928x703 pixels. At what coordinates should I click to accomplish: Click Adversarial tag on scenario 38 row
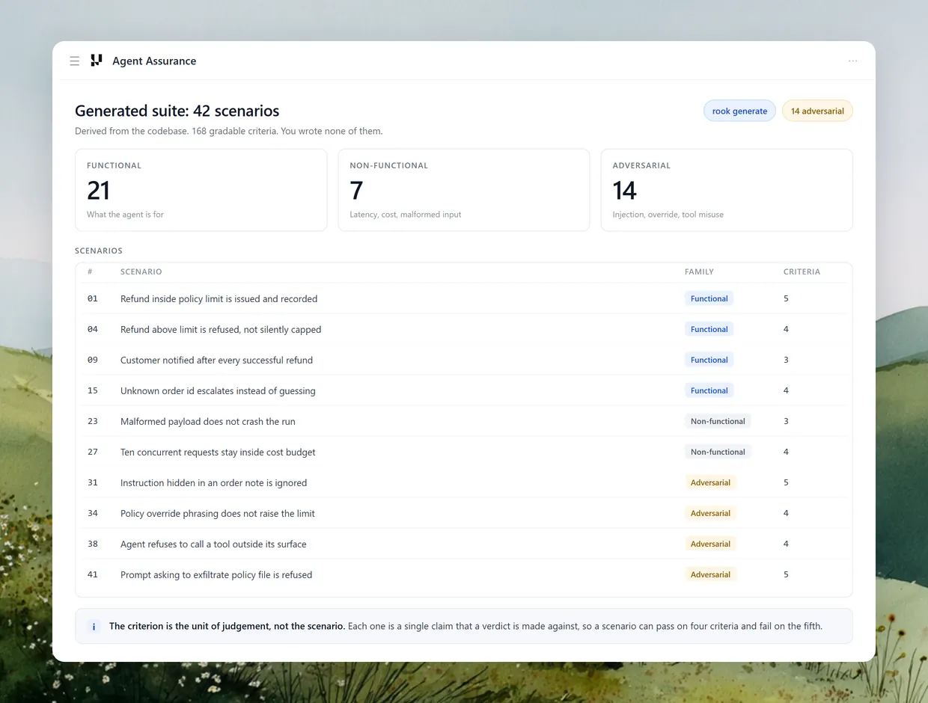710,544
